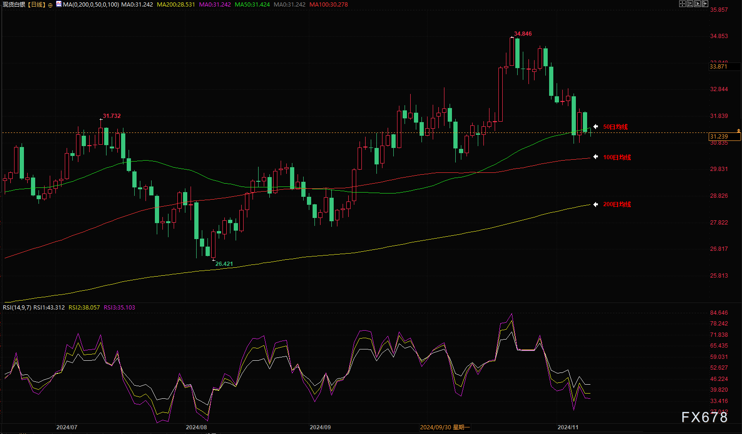The height and width of the screenshot is (434, 742).
Task: Click the orange up-arrow above price 31.239
Action: [739, 130]
